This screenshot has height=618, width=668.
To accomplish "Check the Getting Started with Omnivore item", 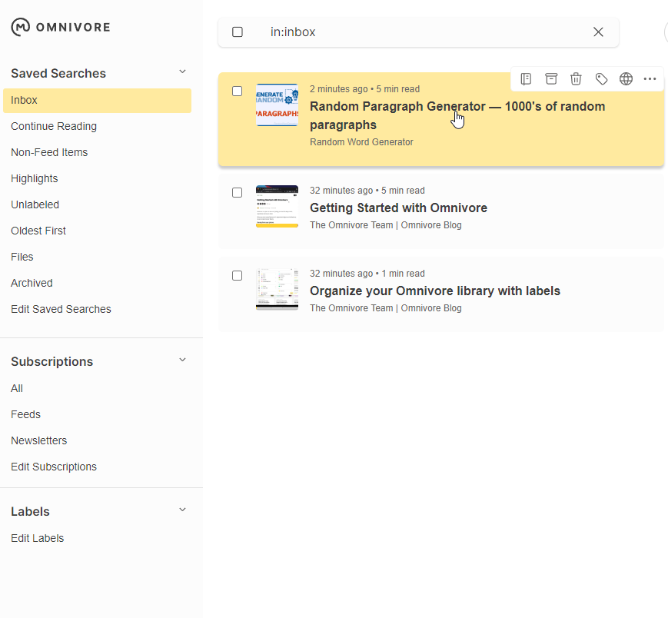I will pyautogui.click(x=238, y=192).
